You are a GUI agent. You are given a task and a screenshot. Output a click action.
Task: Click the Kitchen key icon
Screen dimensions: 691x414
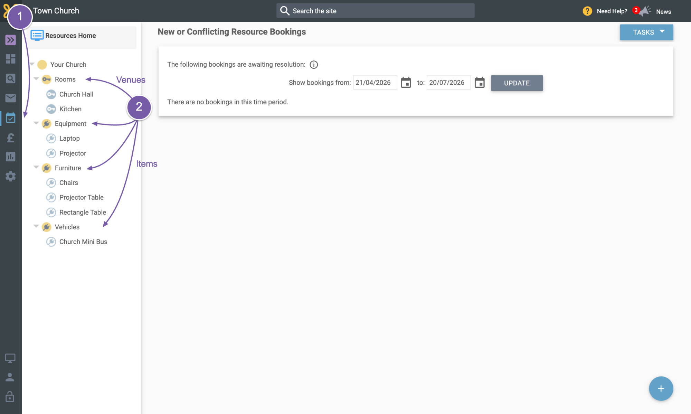coord(51,109)
